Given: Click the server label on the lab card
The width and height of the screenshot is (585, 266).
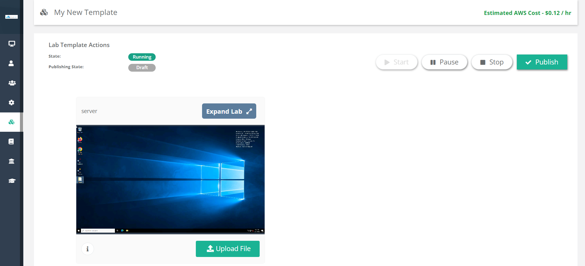Looking at the screenshot, I should tap(89, 111).
